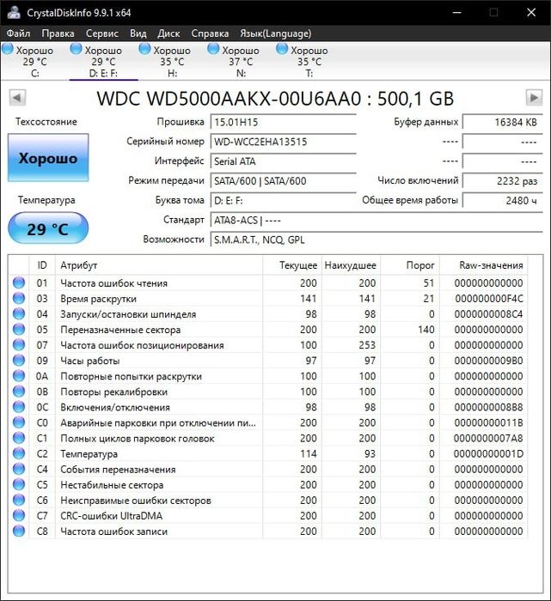Click status orb for attribute 0C
551x601 pixels.
coord(19,407)
